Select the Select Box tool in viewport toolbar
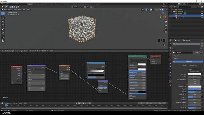This screenshot has width=204, height=115. [3, 13]
